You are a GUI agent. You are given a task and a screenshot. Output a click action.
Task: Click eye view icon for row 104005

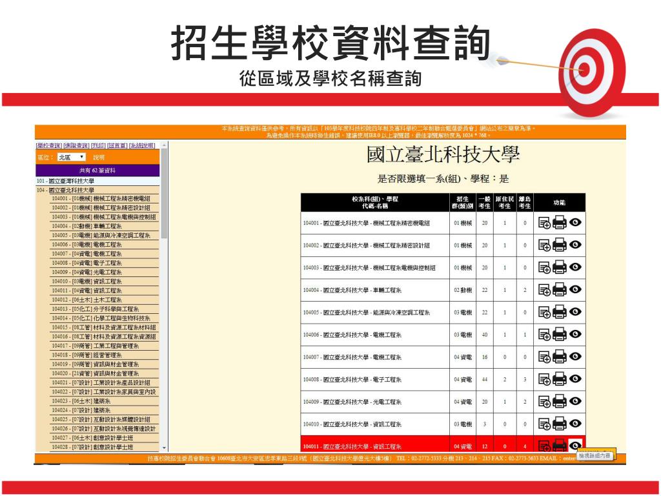click(575, 311)
